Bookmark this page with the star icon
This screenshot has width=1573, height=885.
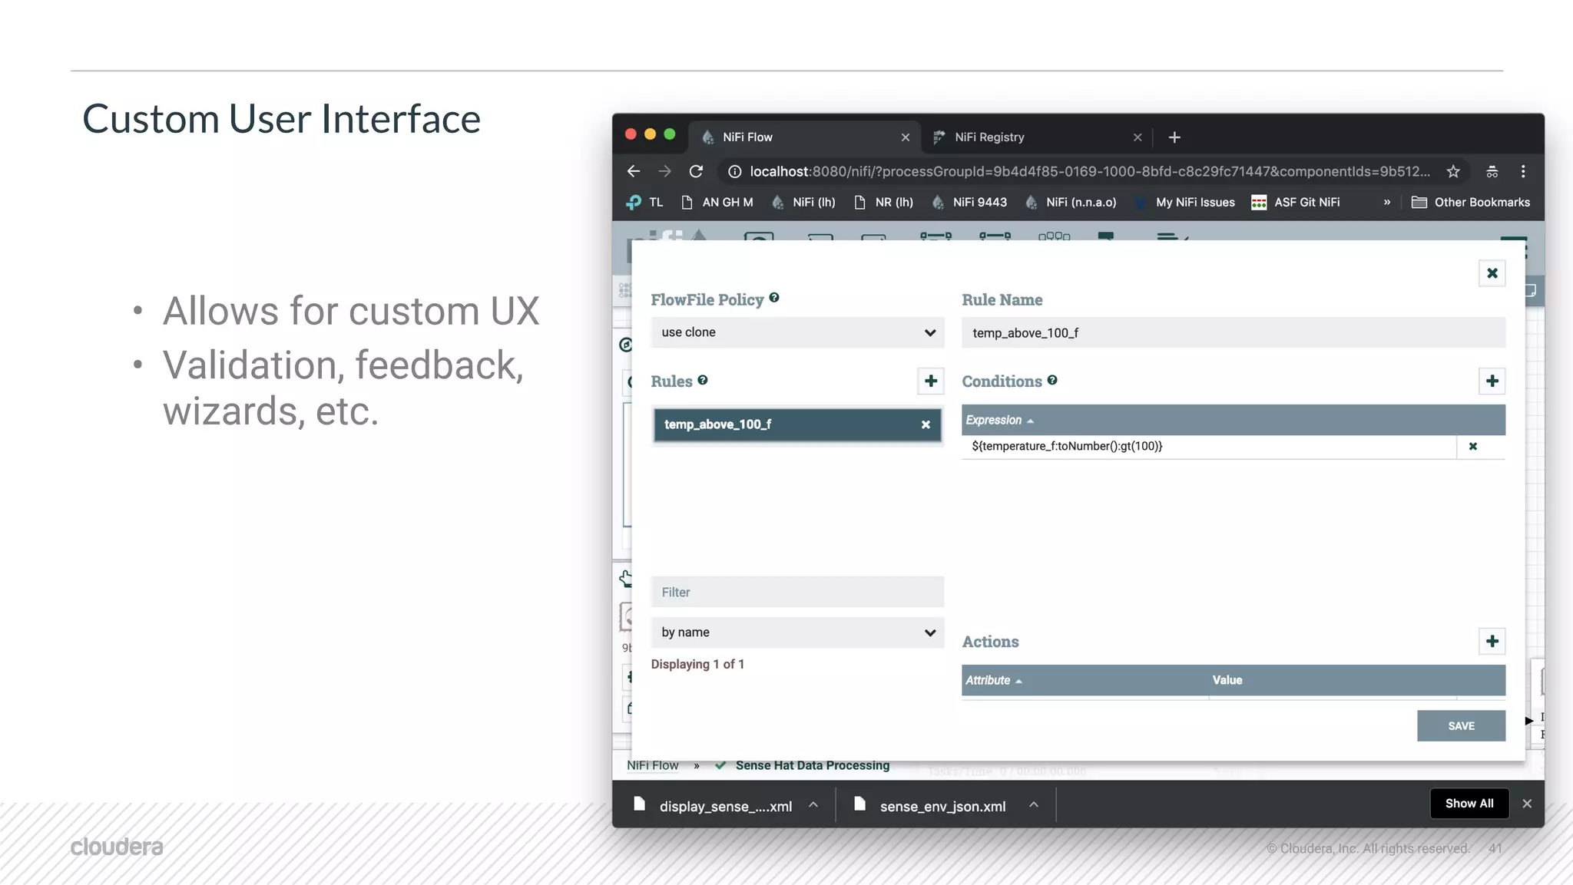click(x=1453, y=171)
